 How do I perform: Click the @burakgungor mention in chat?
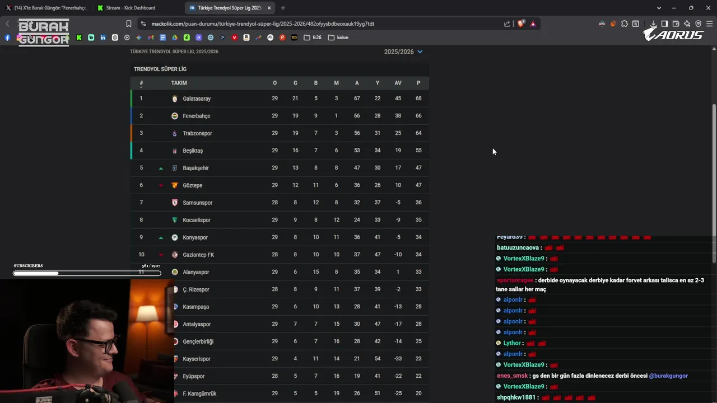point(668,376)
